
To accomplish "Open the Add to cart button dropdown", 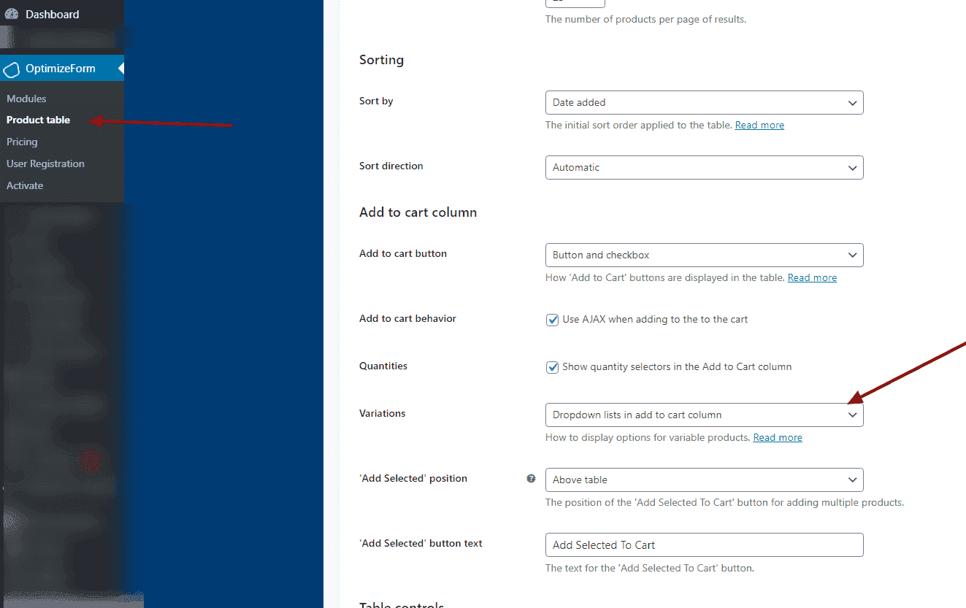I will coord(704,255).
